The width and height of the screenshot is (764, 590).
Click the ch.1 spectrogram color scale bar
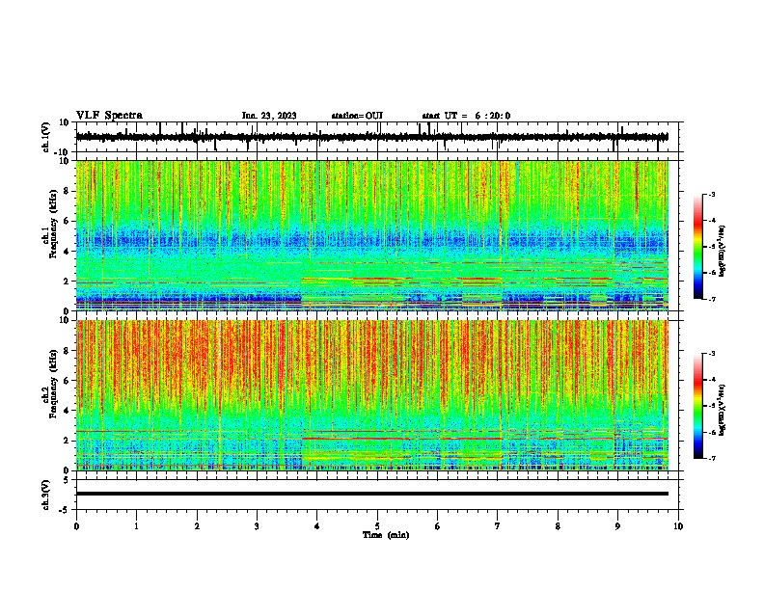(x=698, y=247)
